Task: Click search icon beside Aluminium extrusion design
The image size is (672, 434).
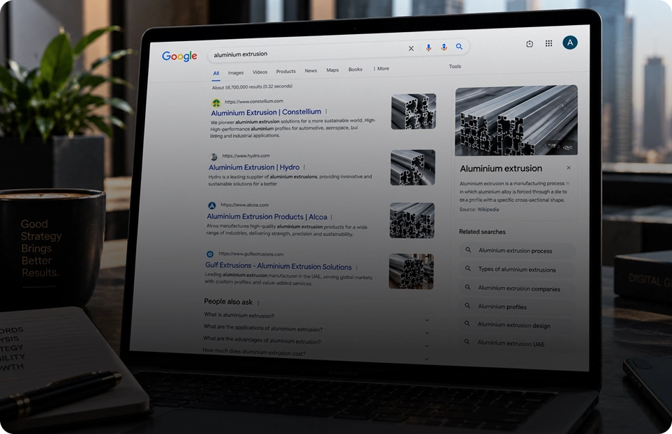Action: [467, 323]
